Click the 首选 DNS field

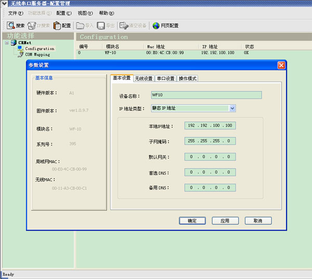pos(210,172)
